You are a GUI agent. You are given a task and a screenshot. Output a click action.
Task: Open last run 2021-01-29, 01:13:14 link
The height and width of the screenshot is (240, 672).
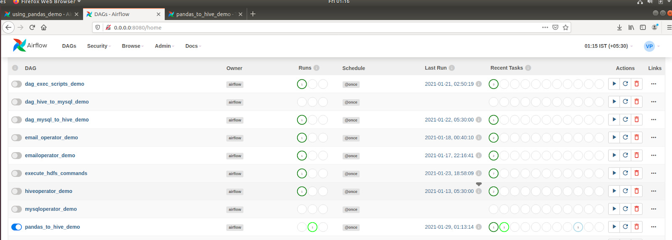(x=449, y=227)
